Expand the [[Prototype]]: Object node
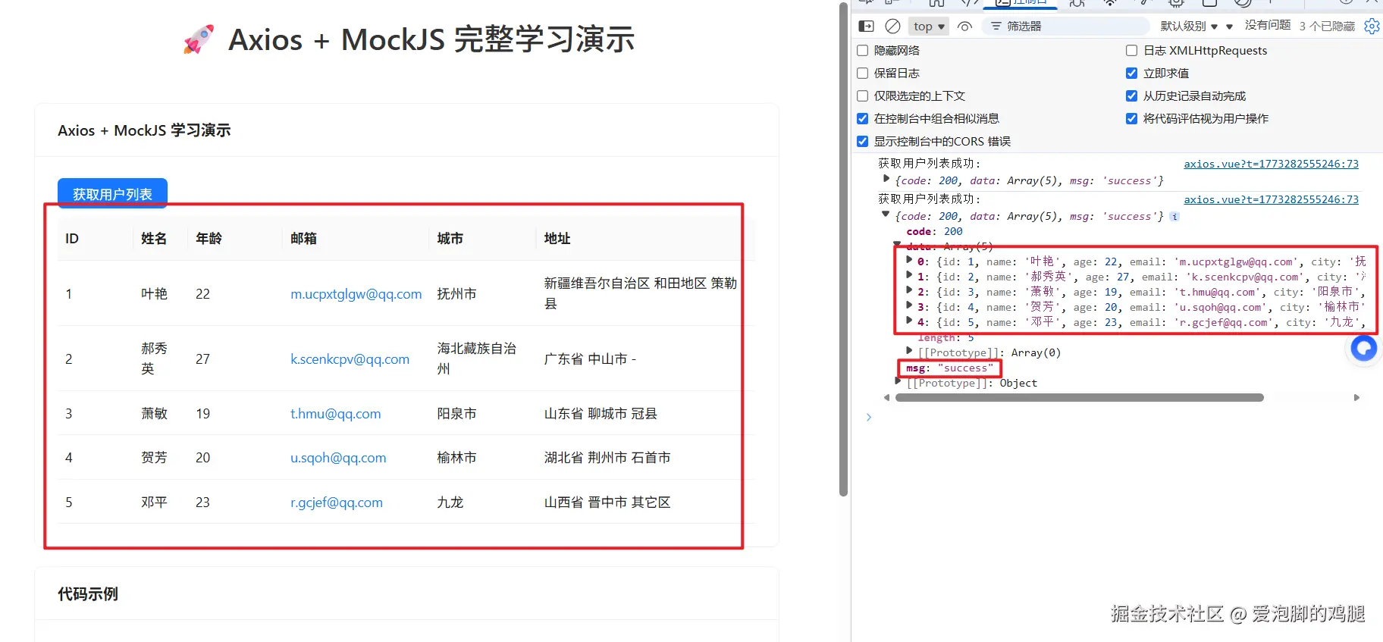Viewport: 1383px width, 642px height. pos(898,381)
